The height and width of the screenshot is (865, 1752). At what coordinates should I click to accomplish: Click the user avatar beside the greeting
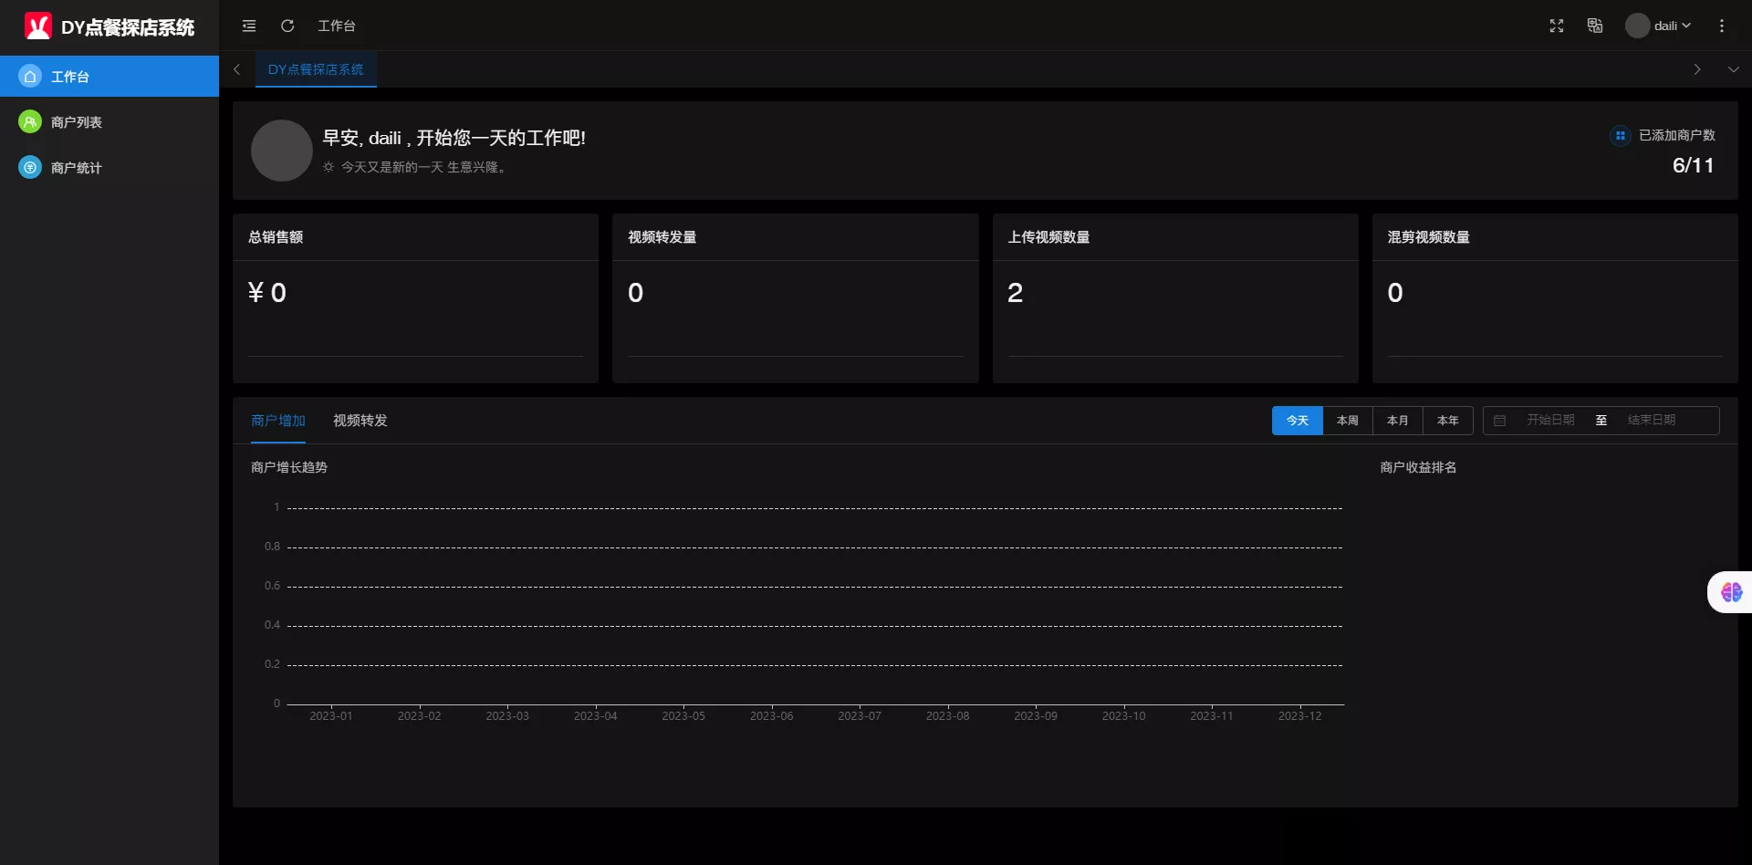tap(282, 151)
